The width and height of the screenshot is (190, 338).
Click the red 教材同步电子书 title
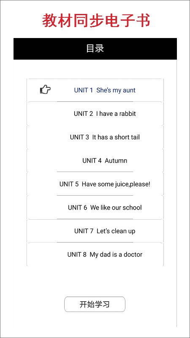pos(96,21)
